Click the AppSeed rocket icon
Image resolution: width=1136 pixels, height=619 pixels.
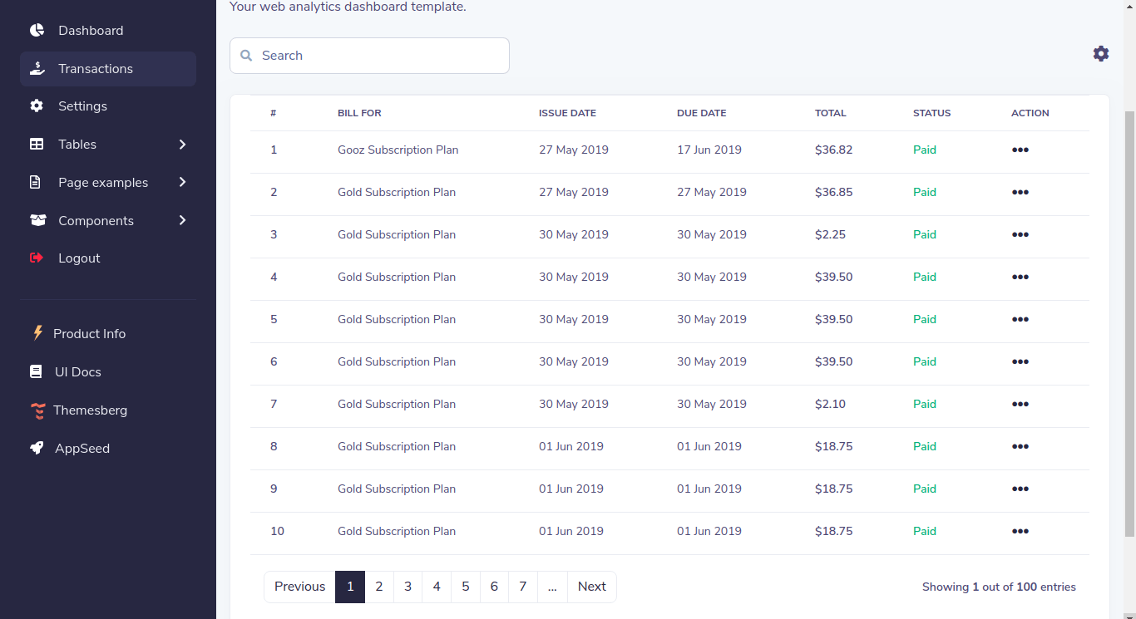tap(37, 448)
